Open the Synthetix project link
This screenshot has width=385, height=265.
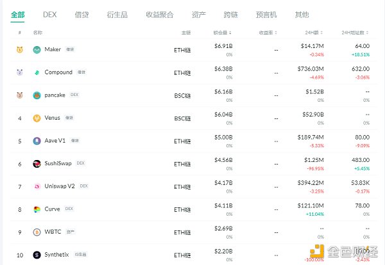click(x=58, y=255)
